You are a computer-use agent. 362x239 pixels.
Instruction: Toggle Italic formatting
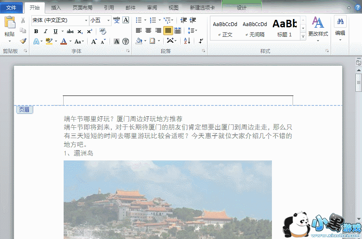[x=45, y=31]
